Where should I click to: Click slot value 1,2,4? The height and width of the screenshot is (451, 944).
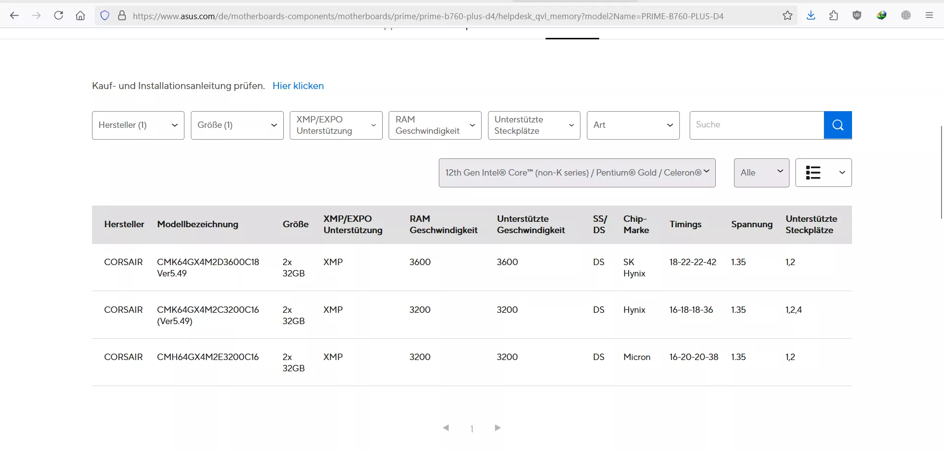point(793,310)
